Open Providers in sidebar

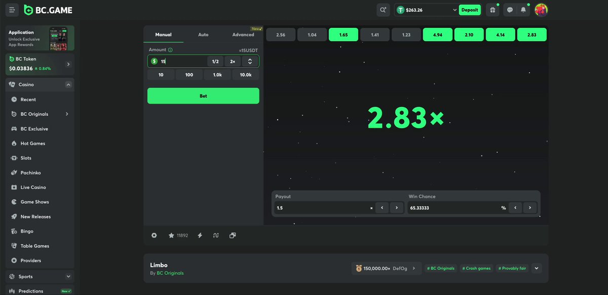[x=40, y=261]
